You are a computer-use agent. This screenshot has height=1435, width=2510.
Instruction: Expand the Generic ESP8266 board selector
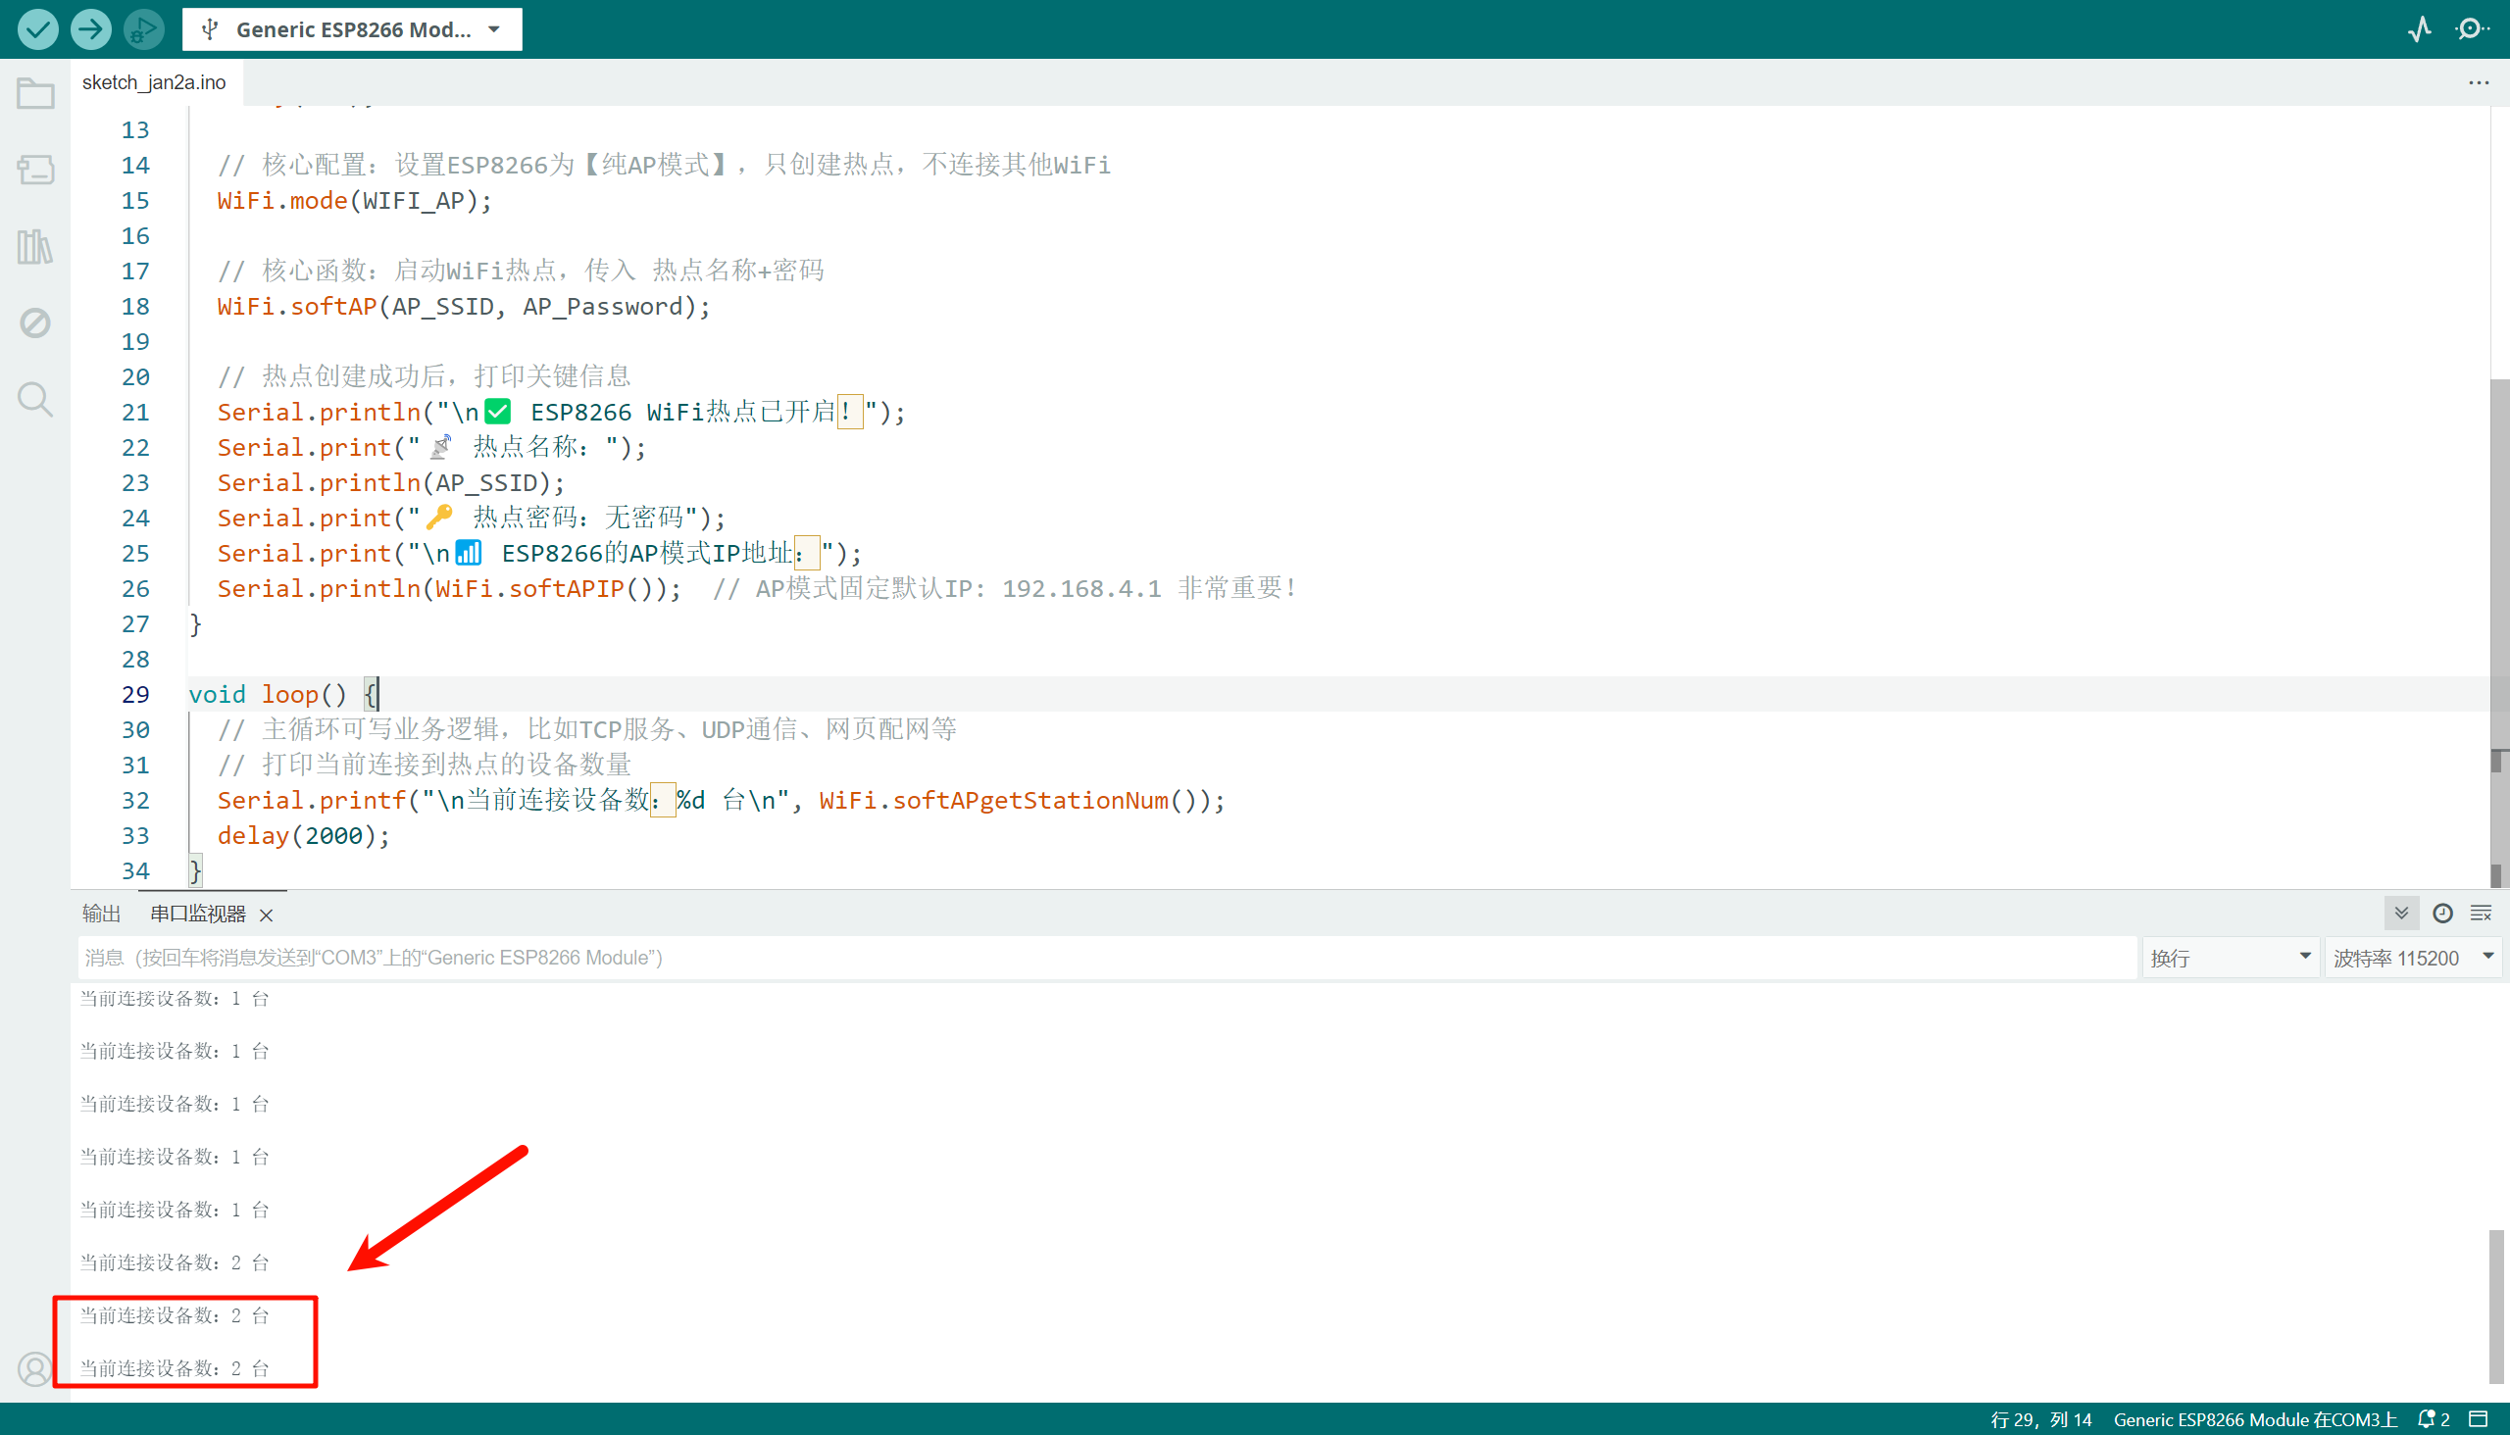352,29
